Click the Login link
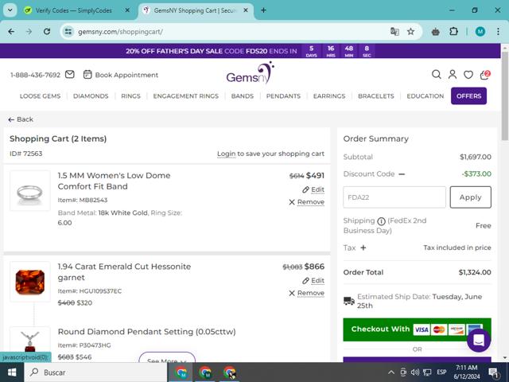This screenshot has height=382, width=509. (x=226, y=154)
